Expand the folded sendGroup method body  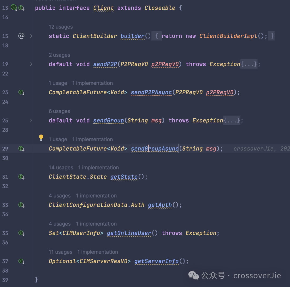(x=31, y=120)
